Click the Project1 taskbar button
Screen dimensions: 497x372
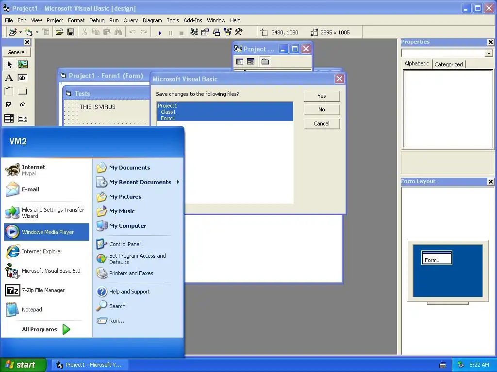click(91, 365)
